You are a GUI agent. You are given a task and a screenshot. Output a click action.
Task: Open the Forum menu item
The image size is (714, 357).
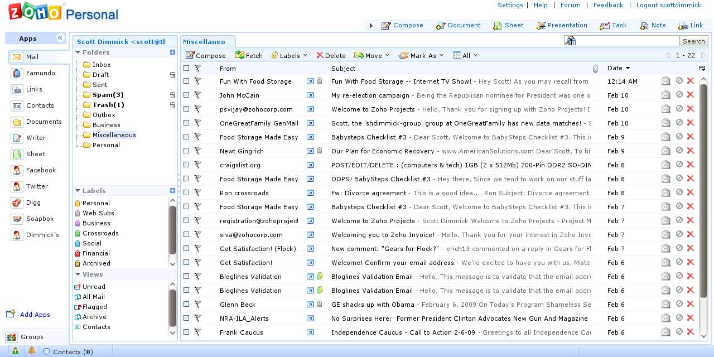click(570, 5)
